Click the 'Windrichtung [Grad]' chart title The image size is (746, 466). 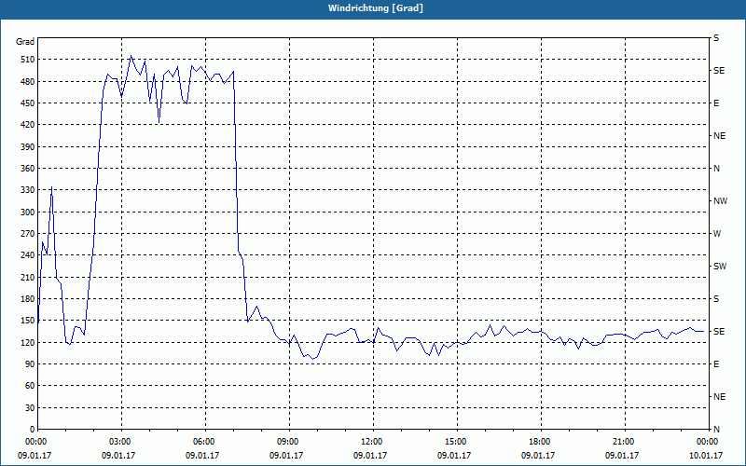coord(376,8)
